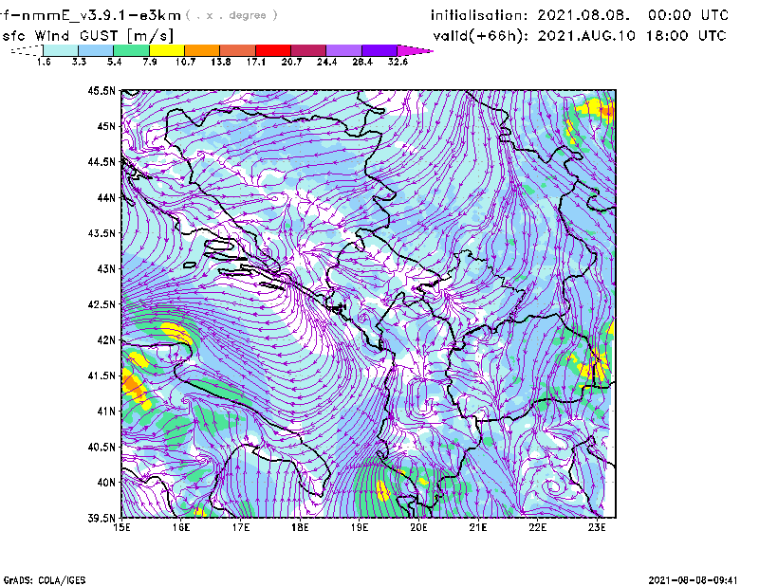The height and width of the screenshot is (586, 759).
Task: Click the '23E' longitude label
Action: (x=597, y=527)
